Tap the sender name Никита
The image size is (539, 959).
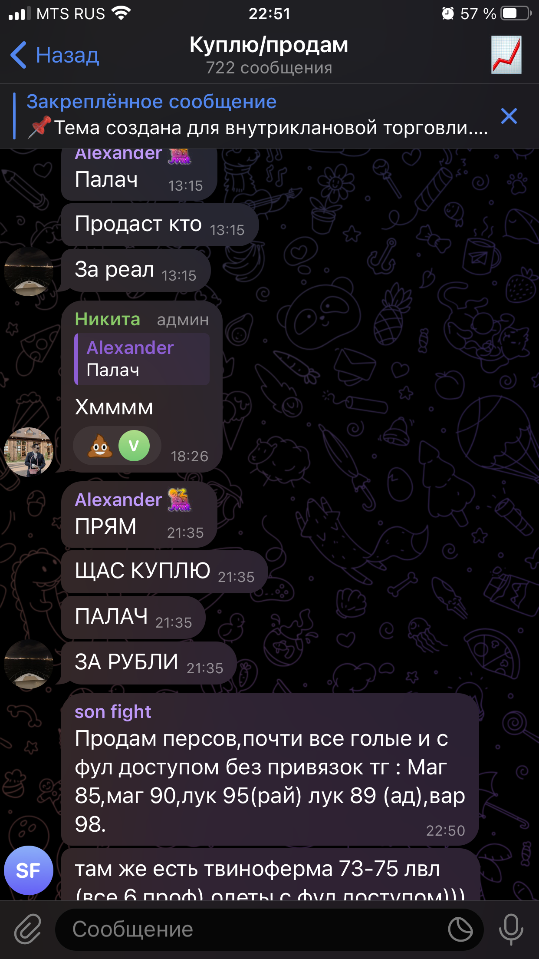(108, 319)
